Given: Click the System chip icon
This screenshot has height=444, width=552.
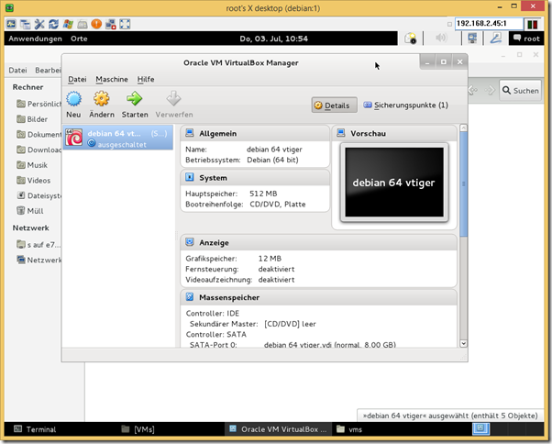Looking at the screenshot, I should [x=190, y=177].
